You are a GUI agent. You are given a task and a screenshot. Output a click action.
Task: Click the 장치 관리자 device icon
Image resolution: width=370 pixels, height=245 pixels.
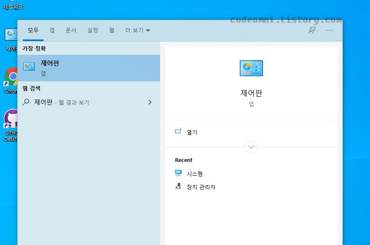tap(178, 186)
